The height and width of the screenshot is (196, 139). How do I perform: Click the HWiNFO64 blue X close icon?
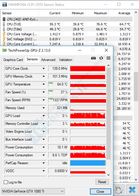132,190
